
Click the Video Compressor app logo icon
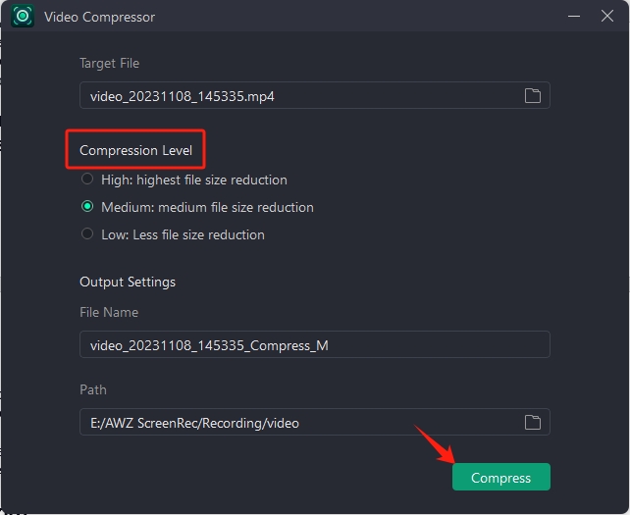pos(23,16)
